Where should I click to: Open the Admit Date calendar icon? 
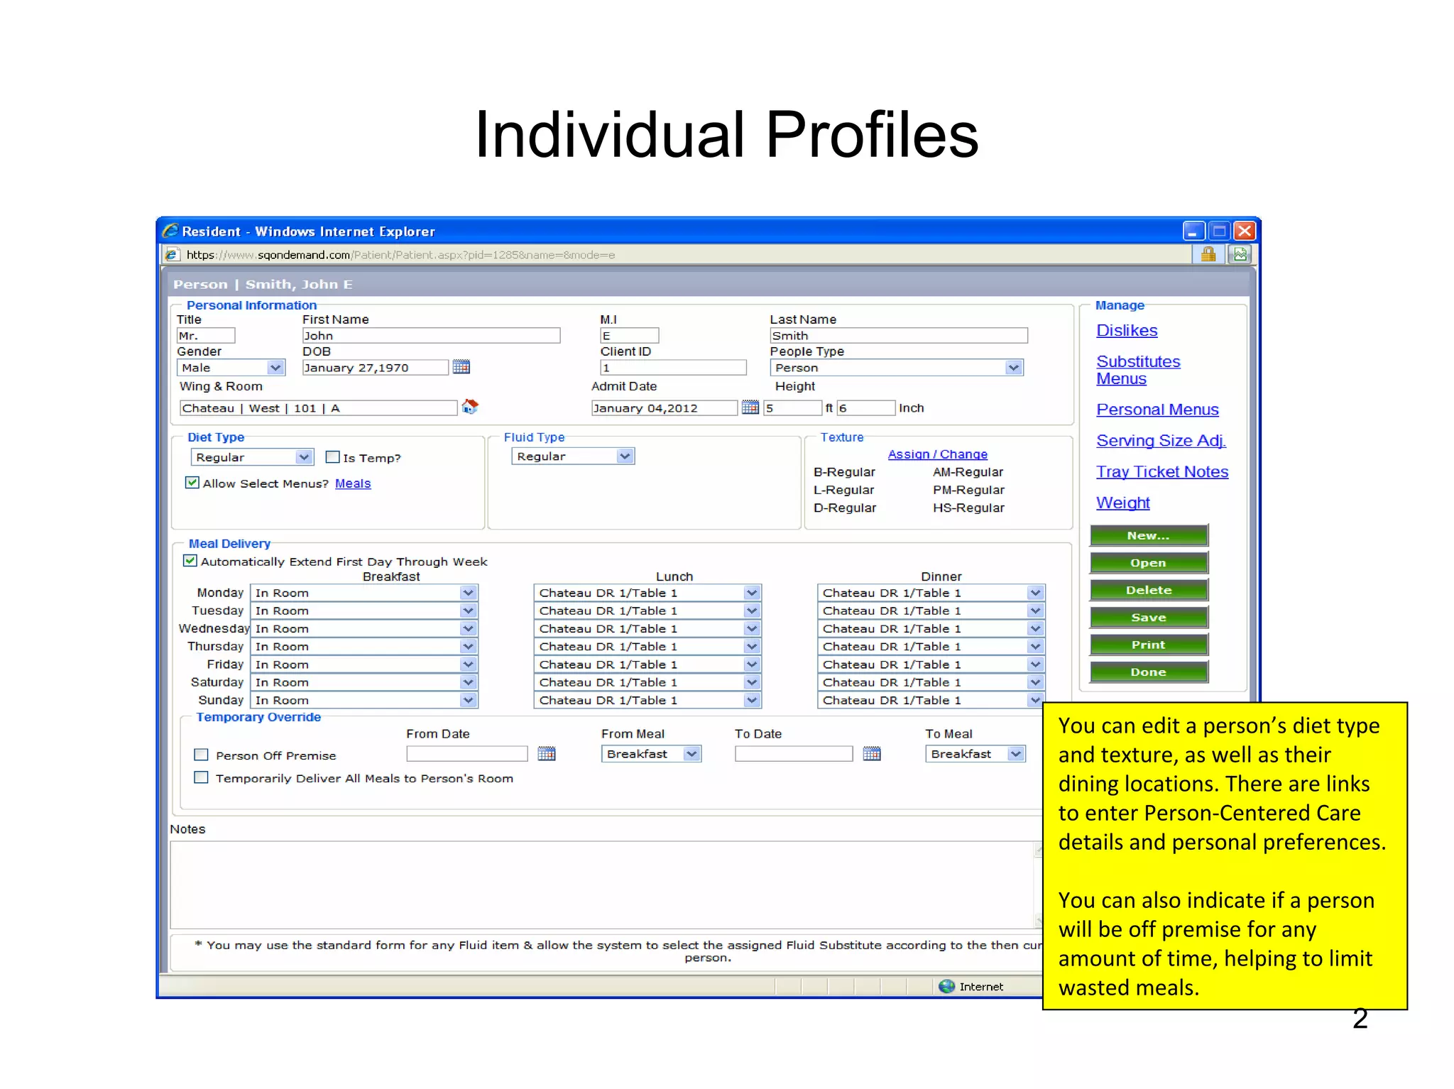click(750, 407)
